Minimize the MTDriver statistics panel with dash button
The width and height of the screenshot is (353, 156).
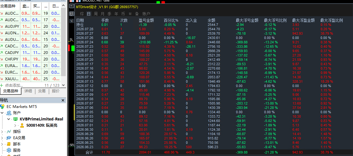71,7
